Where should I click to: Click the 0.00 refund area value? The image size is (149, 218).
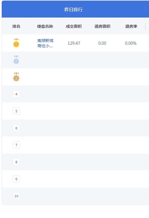pyautogui.click(x=102, y=43)
